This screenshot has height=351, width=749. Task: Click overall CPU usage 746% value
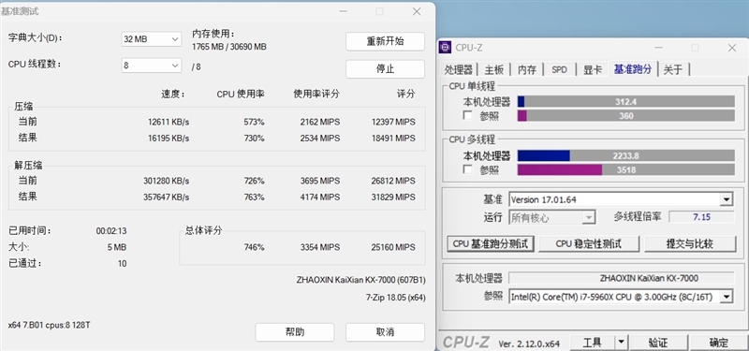254,247
